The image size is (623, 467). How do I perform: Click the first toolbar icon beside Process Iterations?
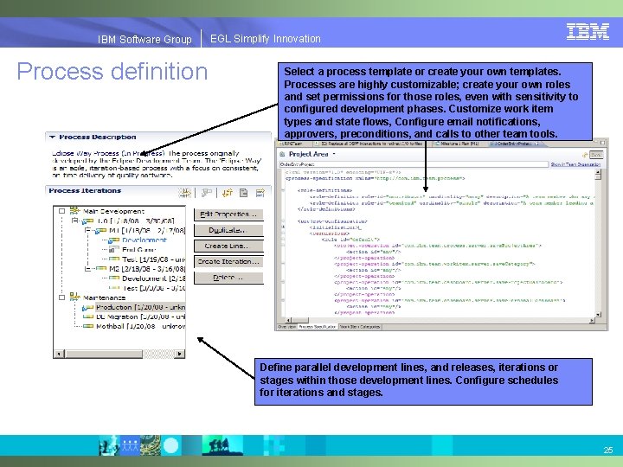[185, 193]
